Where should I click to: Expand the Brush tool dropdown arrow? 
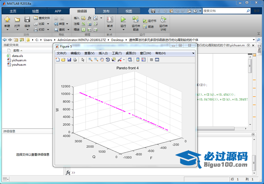pos(124,60)
